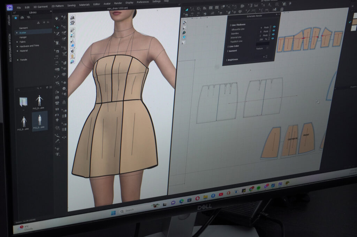Screen dimensions: 357x237
Task: Click the top 3D garment display icon
Action: pyautogui.click(x=73, y=17)
